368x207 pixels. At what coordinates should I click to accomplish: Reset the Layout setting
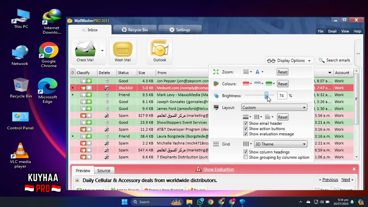pos(283,117)
